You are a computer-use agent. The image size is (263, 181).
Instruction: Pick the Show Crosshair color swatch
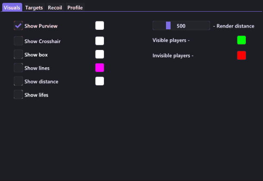click(100, 41)
